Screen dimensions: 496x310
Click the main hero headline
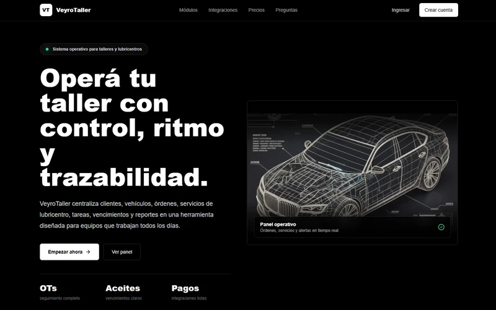[x=132, y=128]
